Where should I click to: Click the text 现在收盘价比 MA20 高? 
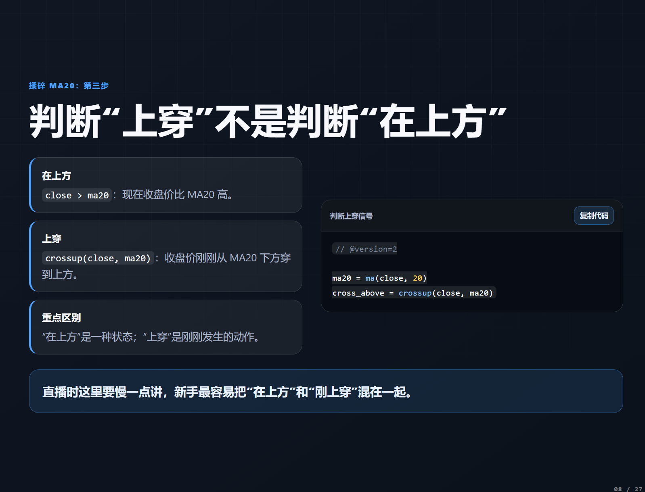[174, 195]
